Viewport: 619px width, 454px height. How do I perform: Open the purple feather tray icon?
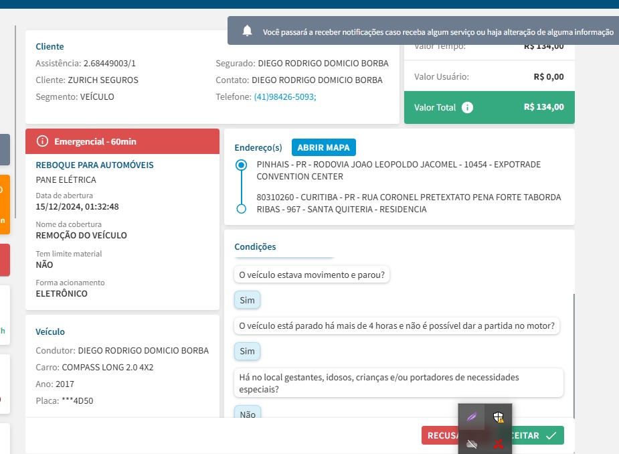(472, 417)
